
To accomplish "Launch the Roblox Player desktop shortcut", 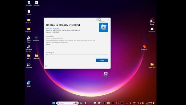I will click(29, 39).
